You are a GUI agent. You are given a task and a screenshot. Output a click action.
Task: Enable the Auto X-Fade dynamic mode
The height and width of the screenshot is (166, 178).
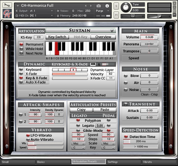[x=21, y=82]
